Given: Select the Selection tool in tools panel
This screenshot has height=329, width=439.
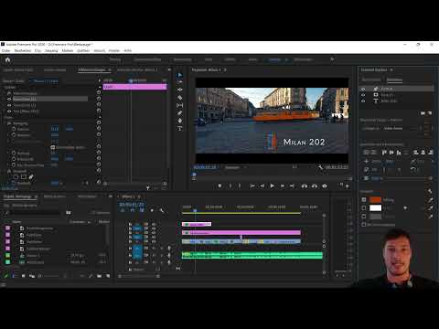Looking at the screenshot, I should pyautogui.click(x=179, y=75).
